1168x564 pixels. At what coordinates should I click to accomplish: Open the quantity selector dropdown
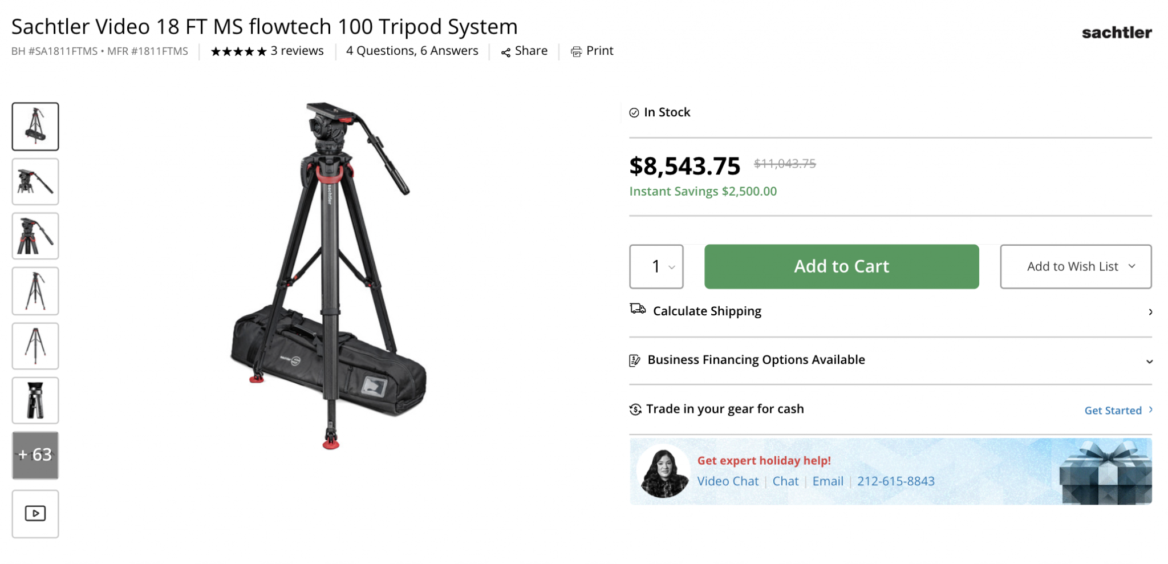point(656,266)
